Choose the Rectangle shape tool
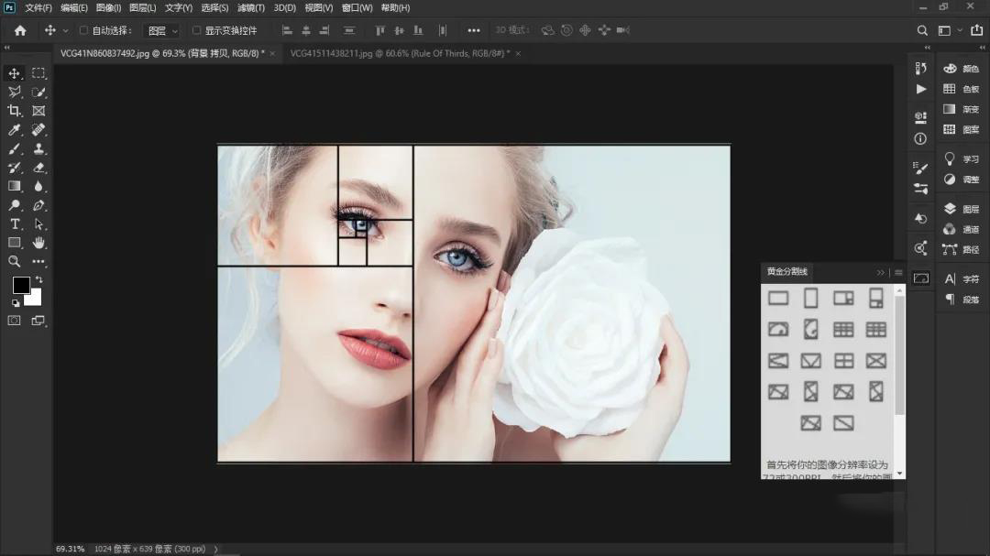This screenshot has height=556, width=990. tap(15, 243)
